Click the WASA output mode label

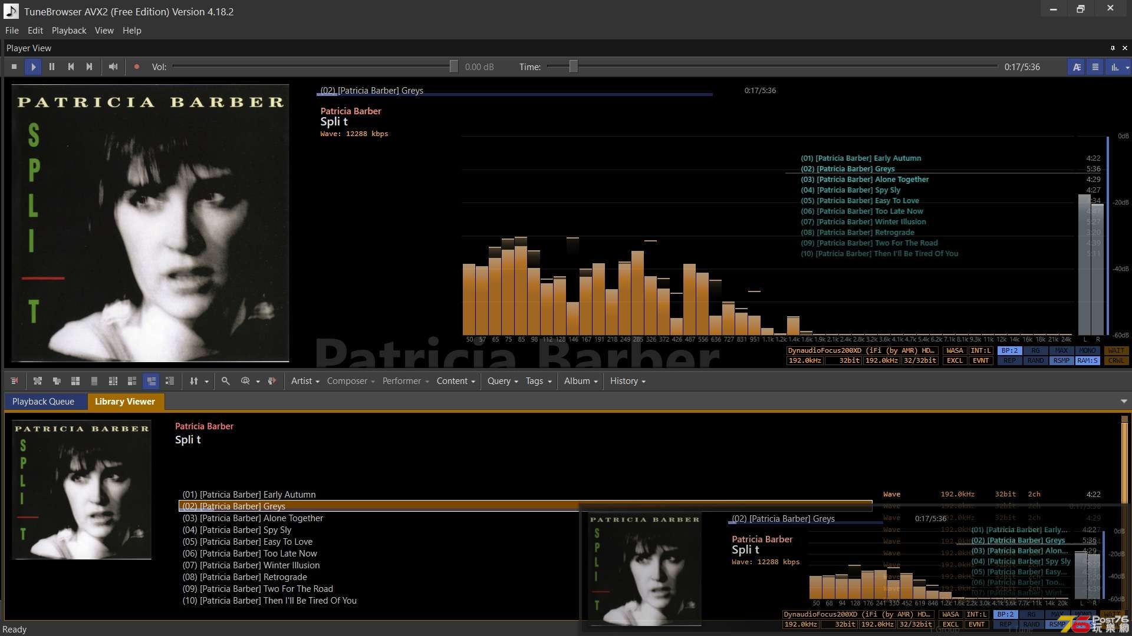tap(955, 350)
